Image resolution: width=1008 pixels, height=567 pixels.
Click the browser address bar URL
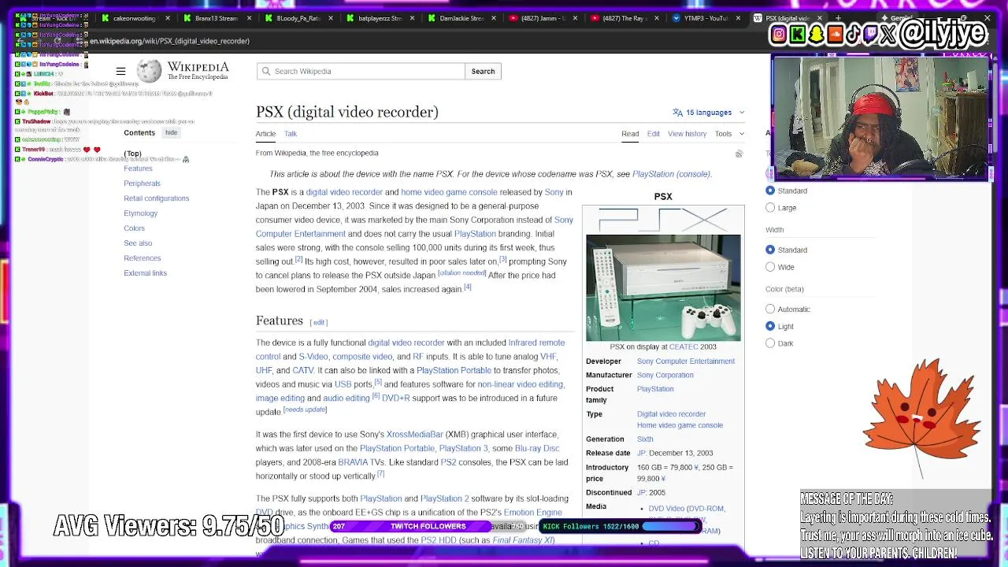[x=170, y=41]
